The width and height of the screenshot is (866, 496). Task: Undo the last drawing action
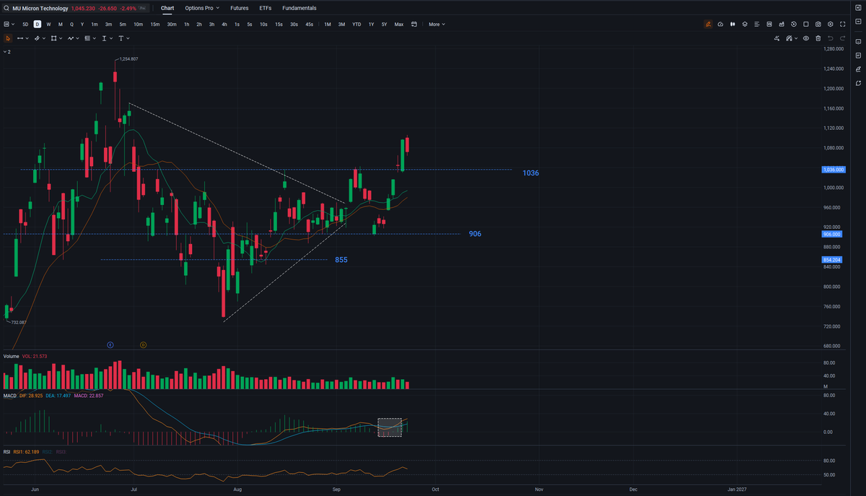(831, 38)
